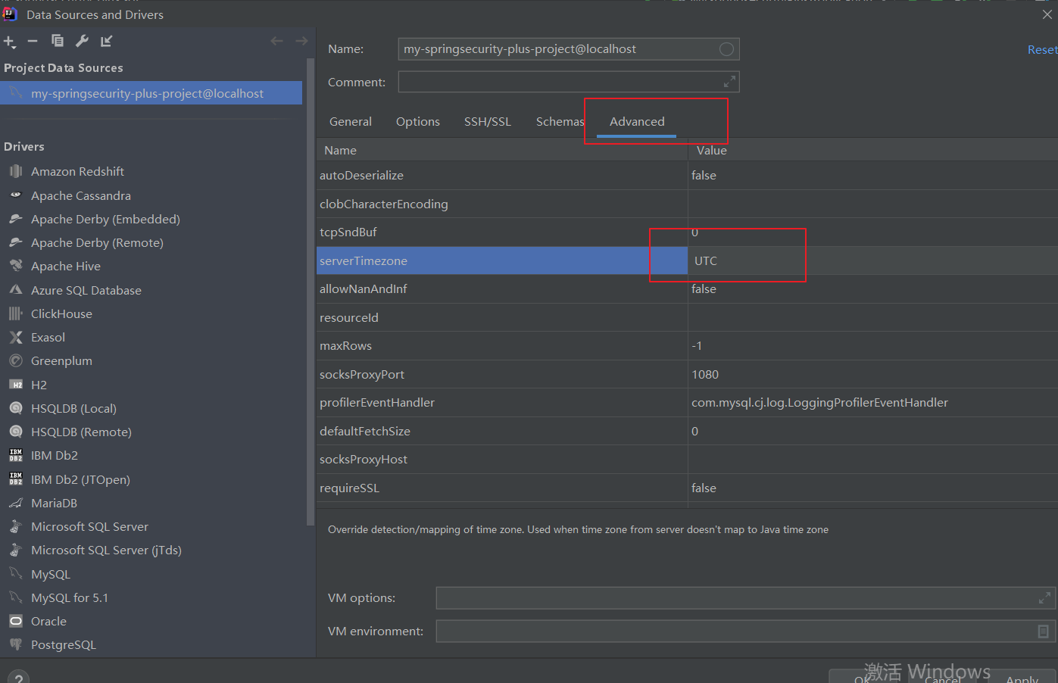Select the IBM Db2 driver

(55, 455)
